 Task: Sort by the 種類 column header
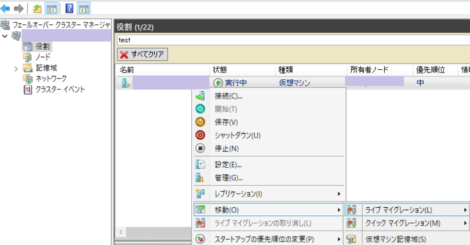click(311, 70)
